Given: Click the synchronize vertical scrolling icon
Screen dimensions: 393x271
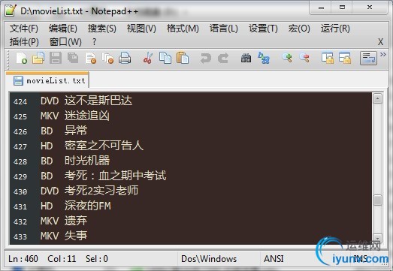Looking at the screenshot, I should tap(328, 58).
